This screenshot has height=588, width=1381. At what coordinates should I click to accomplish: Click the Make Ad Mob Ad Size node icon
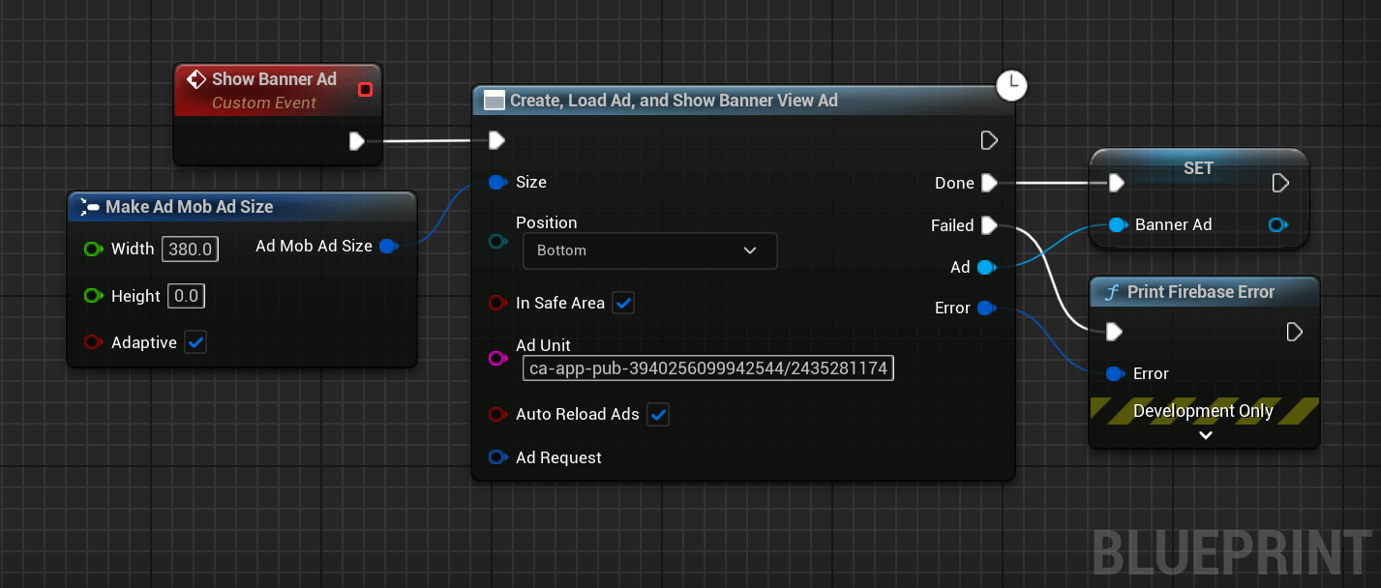90,206
